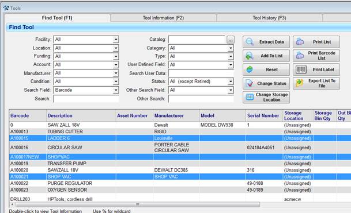
Task: Select the A100019 TRANSFER PUMP row
Action: pyautogui.click(x=180, y=164)
